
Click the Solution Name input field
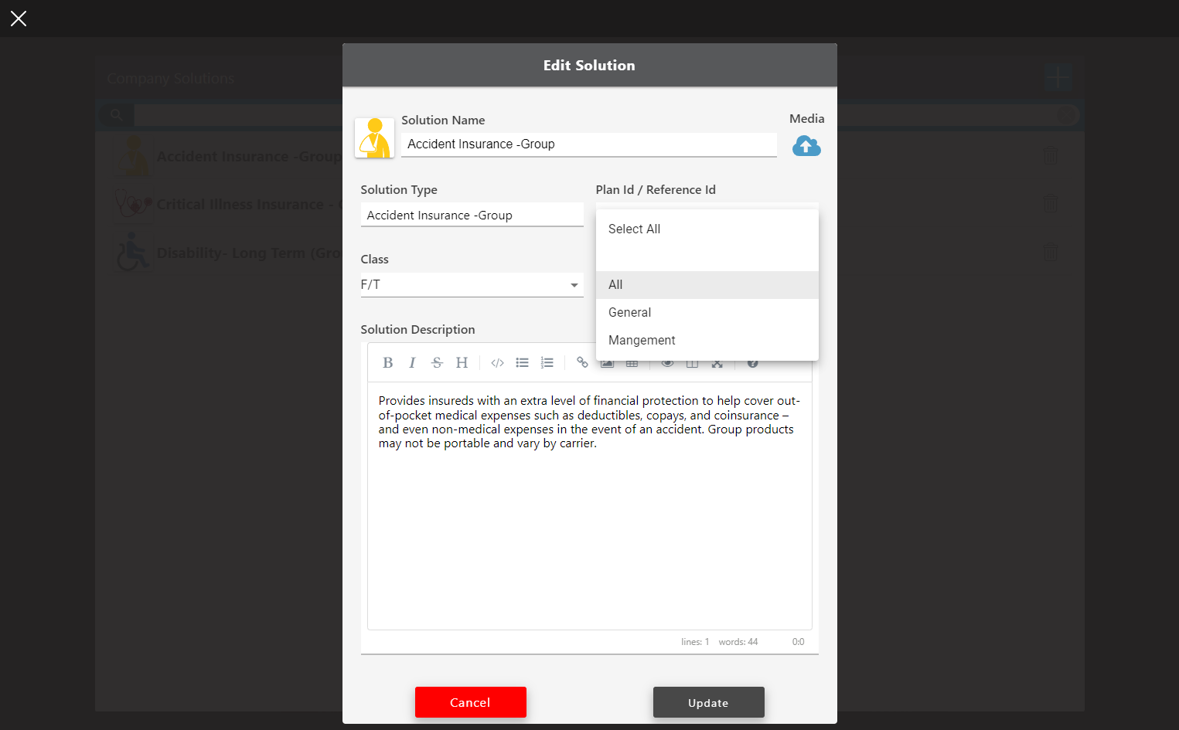click(x=589, y=144)
